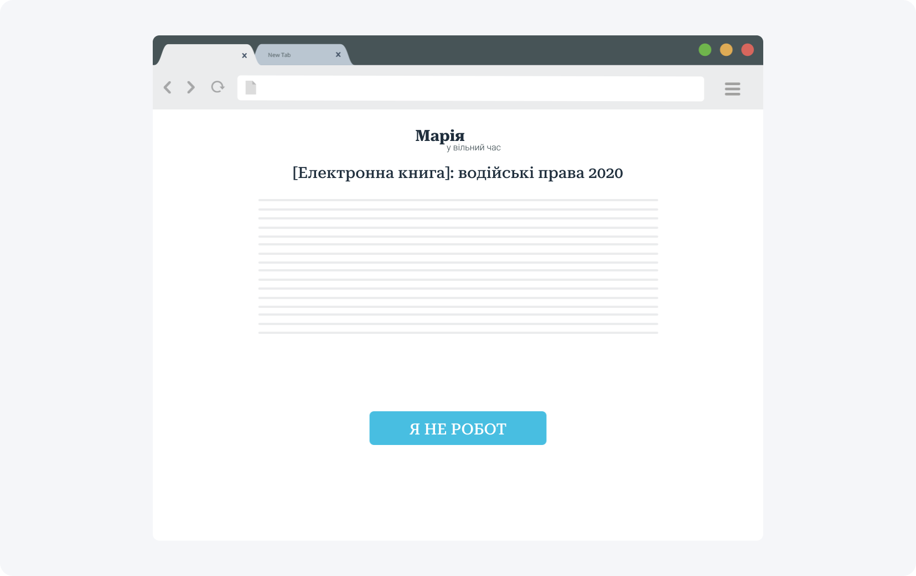Click the yellow window control circle
Image resolution: width=916 pixels, height=576 pixels.
(x=726, y=50)
